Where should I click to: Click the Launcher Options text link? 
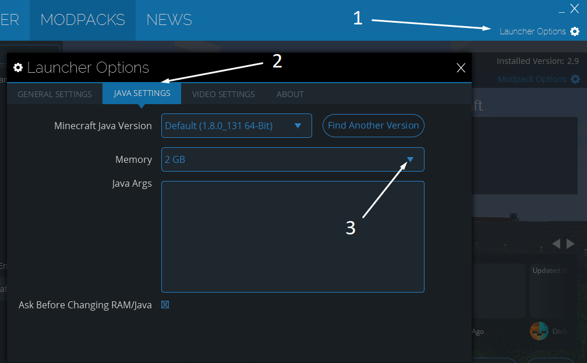point(532,31)
